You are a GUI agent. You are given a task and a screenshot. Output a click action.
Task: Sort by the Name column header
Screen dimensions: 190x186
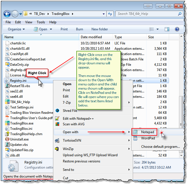pyautogui.click(x=41, y=37)
